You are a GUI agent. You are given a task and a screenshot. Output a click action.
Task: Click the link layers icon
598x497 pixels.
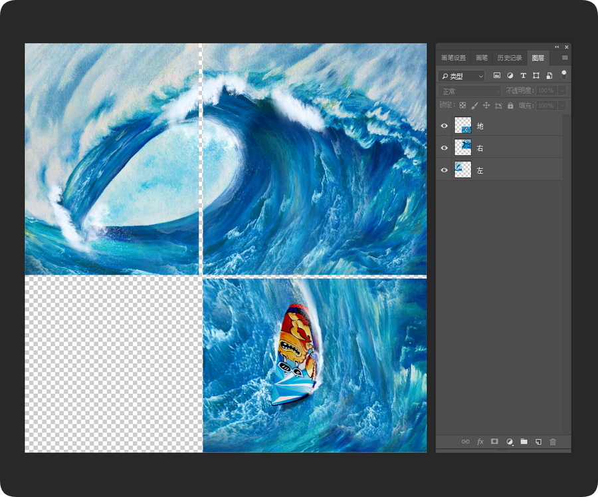click(465, 442)
